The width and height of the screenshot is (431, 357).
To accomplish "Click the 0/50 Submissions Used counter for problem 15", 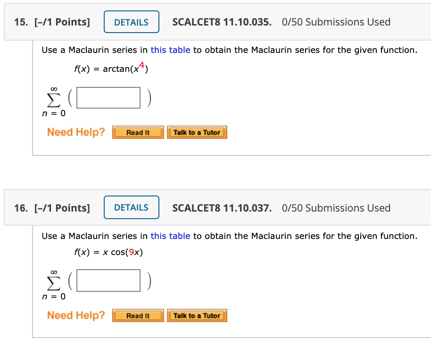I will click(x=336, y=21).
